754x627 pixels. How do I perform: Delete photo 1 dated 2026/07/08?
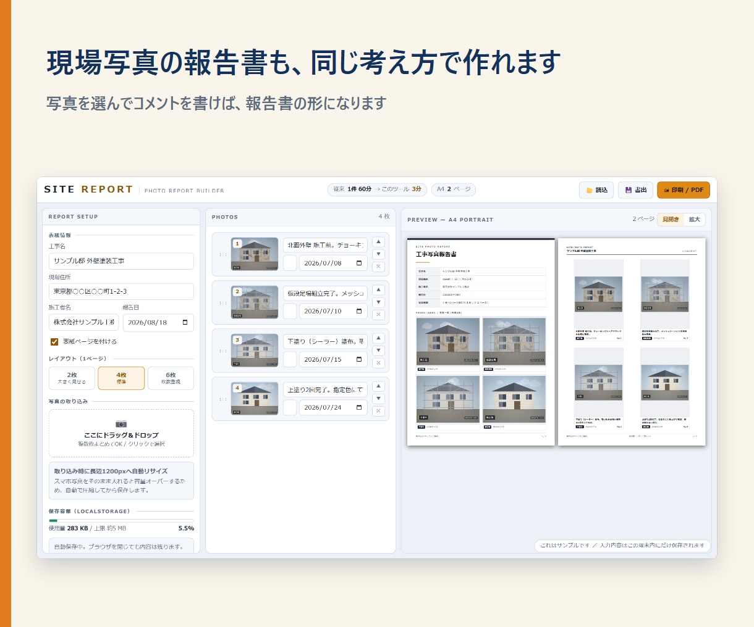click(379, 267)
